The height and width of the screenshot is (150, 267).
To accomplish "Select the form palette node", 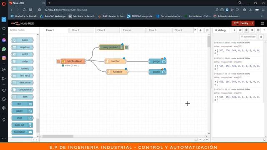I will point(22,97).
